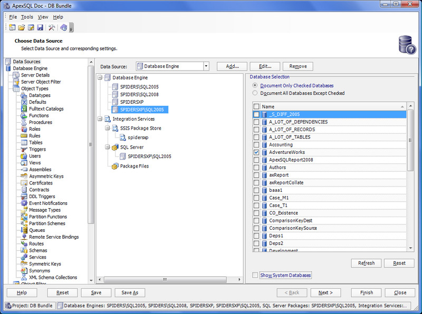Click the Save floppy disk toolbar icon
This screenshot has width=422, height=314.
click(x=40, y=27)
